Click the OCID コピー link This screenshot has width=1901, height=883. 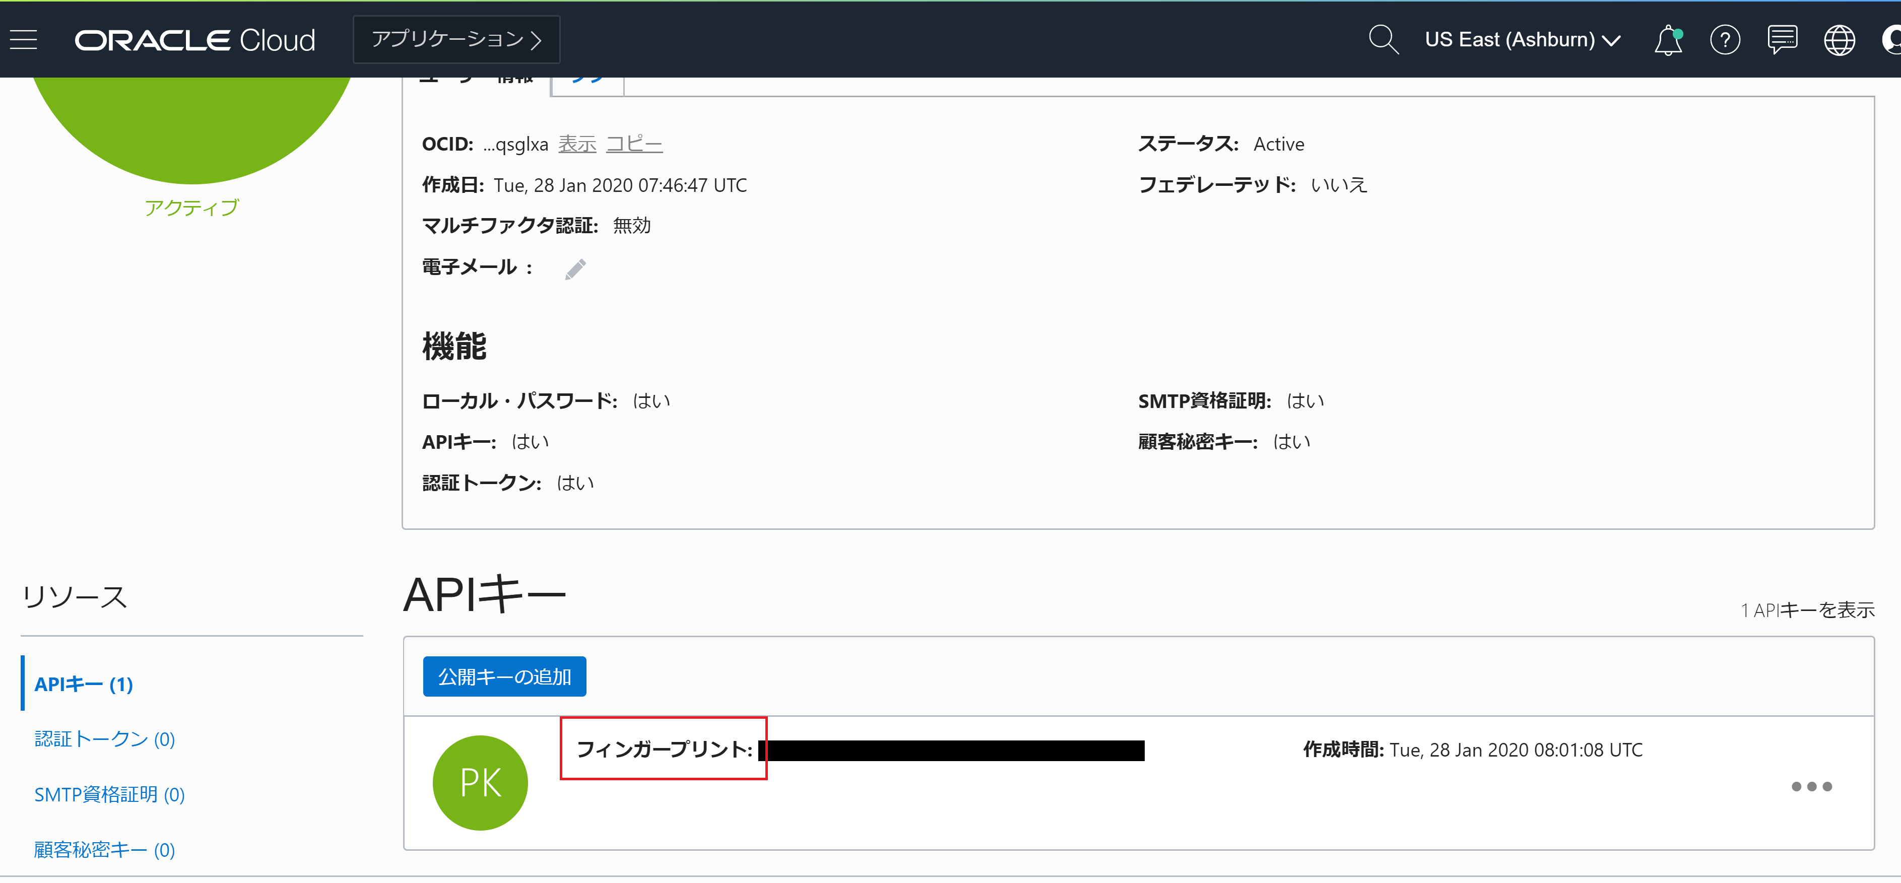tap(634, 144)
